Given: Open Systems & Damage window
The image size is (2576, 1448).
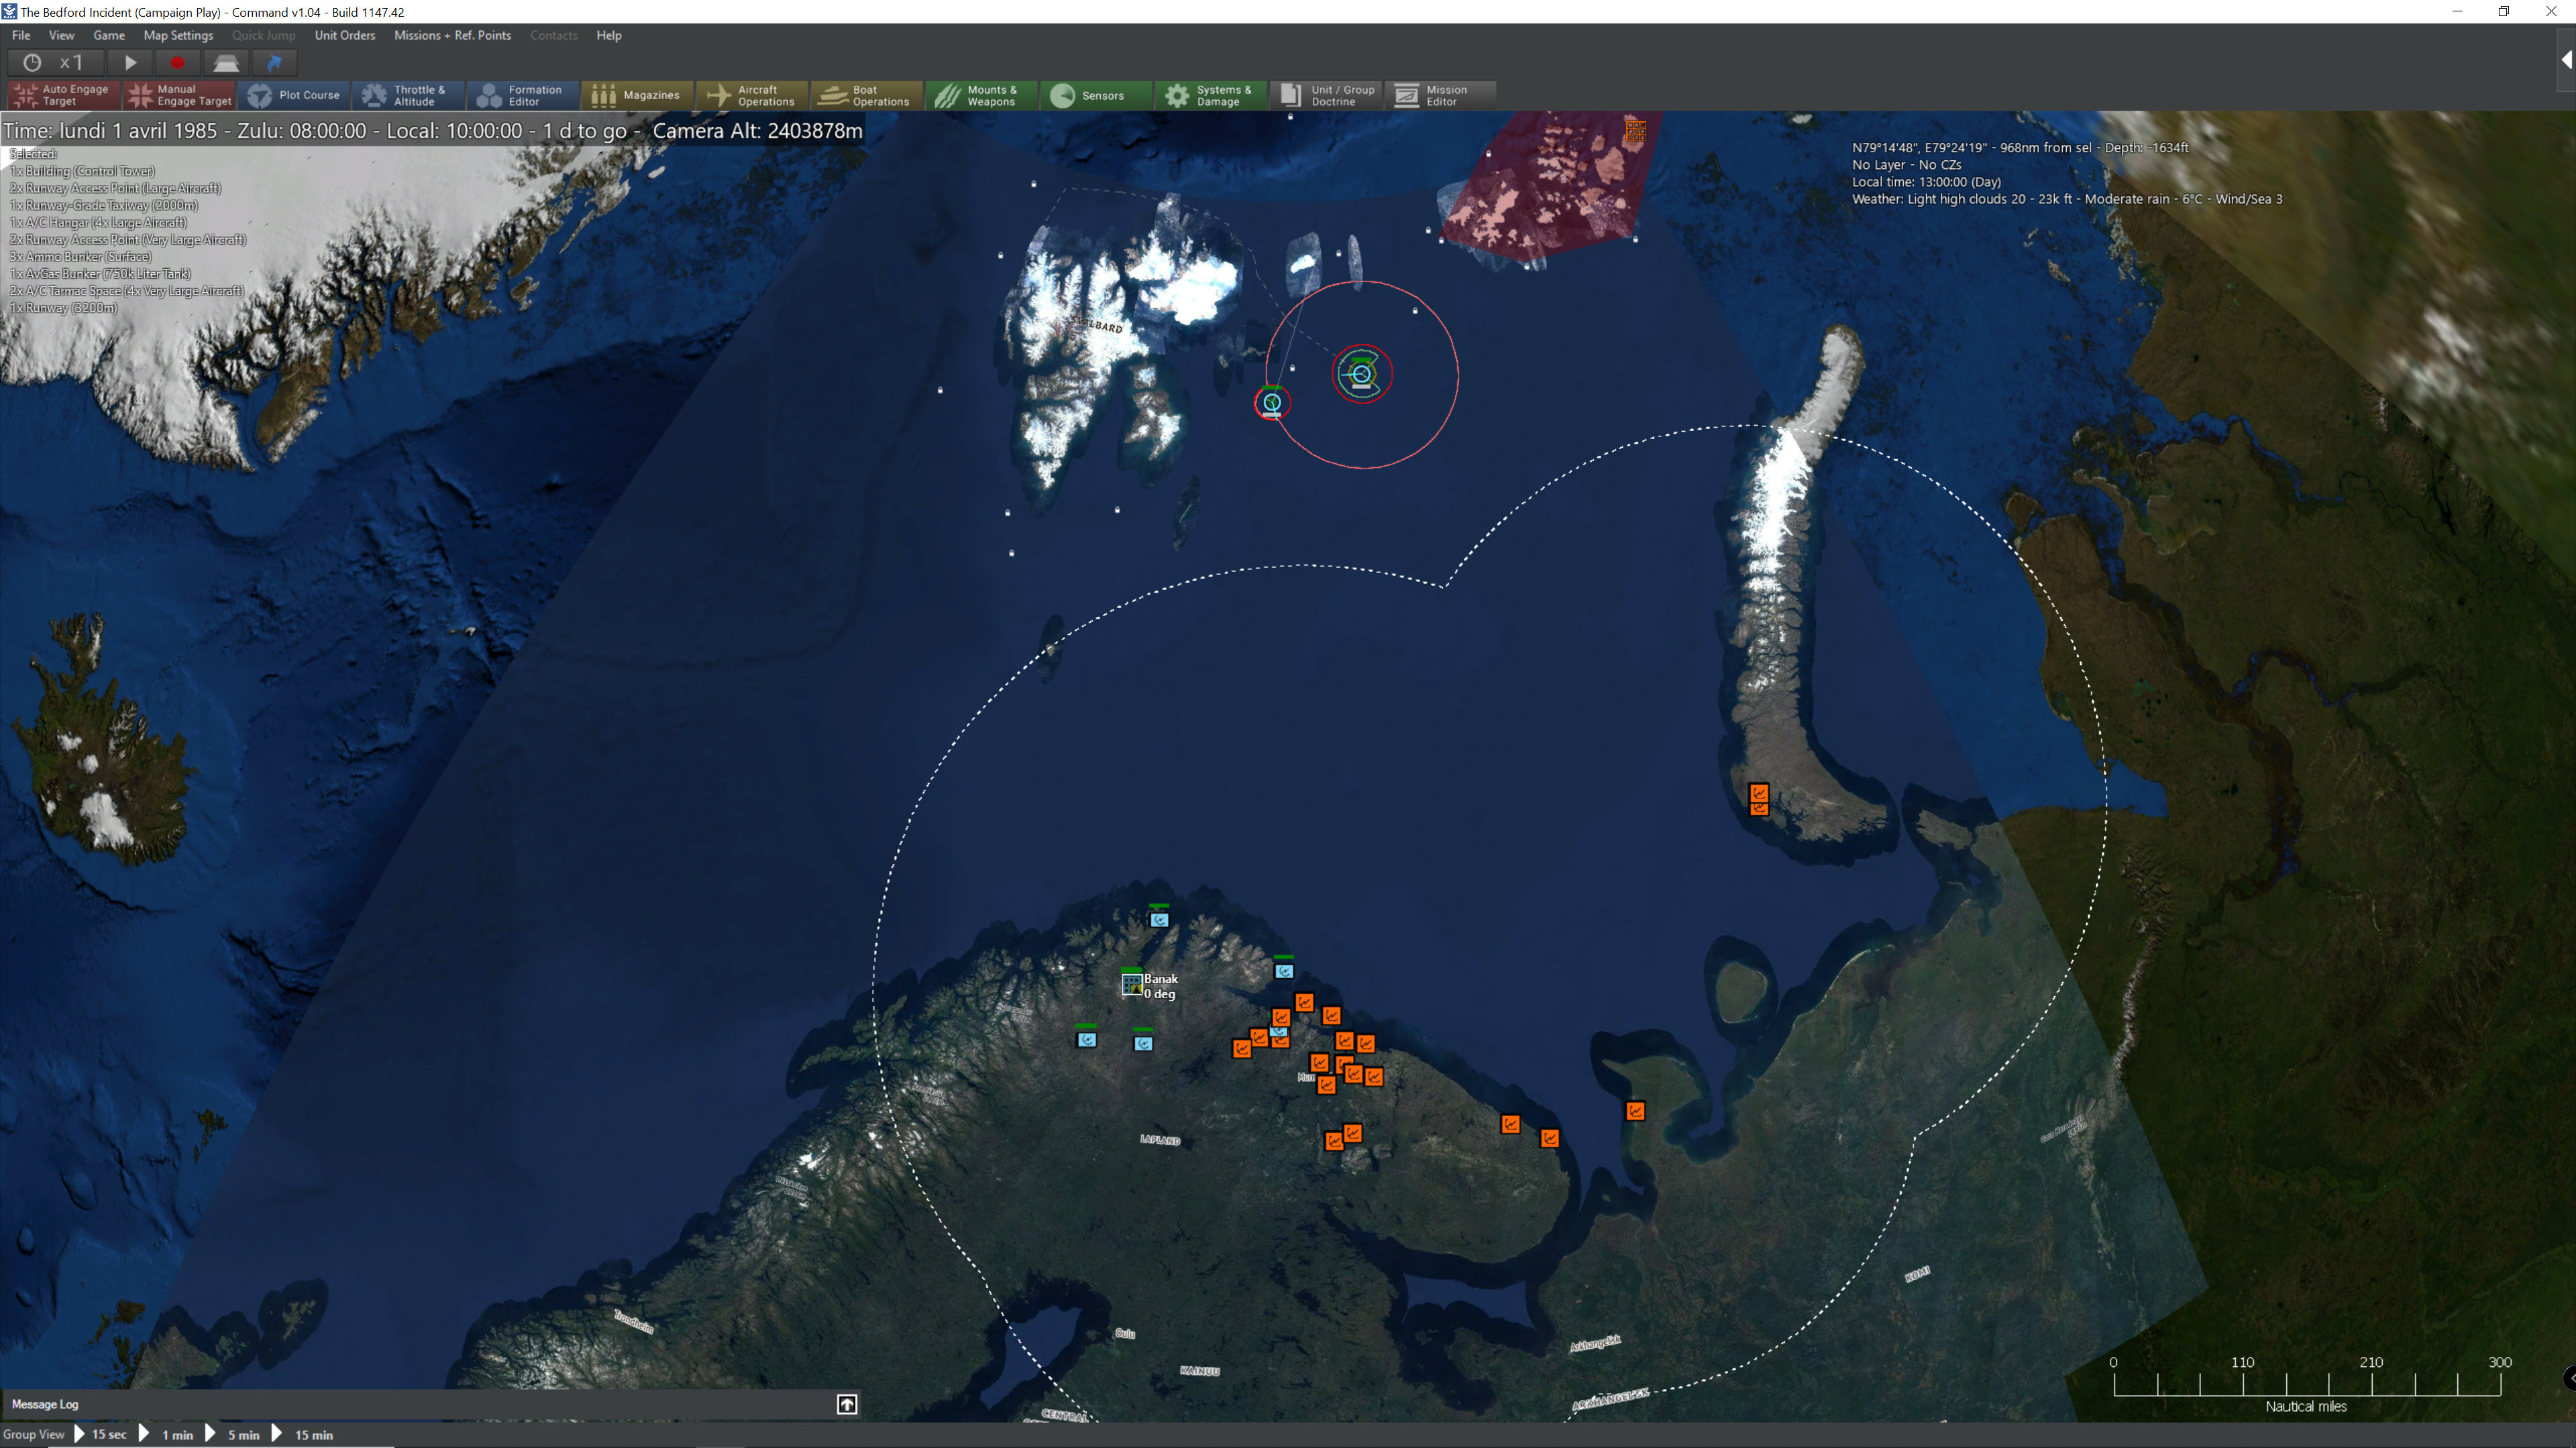Looking at the screenshot, I should 1210,95.
